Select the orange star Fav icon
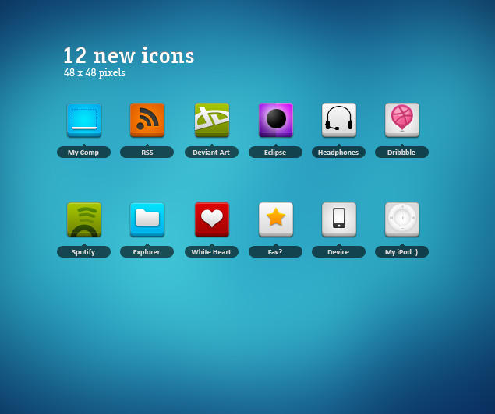The image size is (495, 414). [x=276, y=219]
